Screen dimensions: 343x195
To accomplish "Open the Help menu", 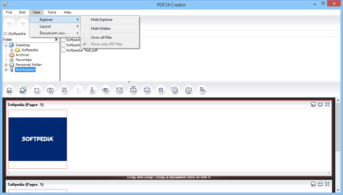I will (x=68, y=12).
